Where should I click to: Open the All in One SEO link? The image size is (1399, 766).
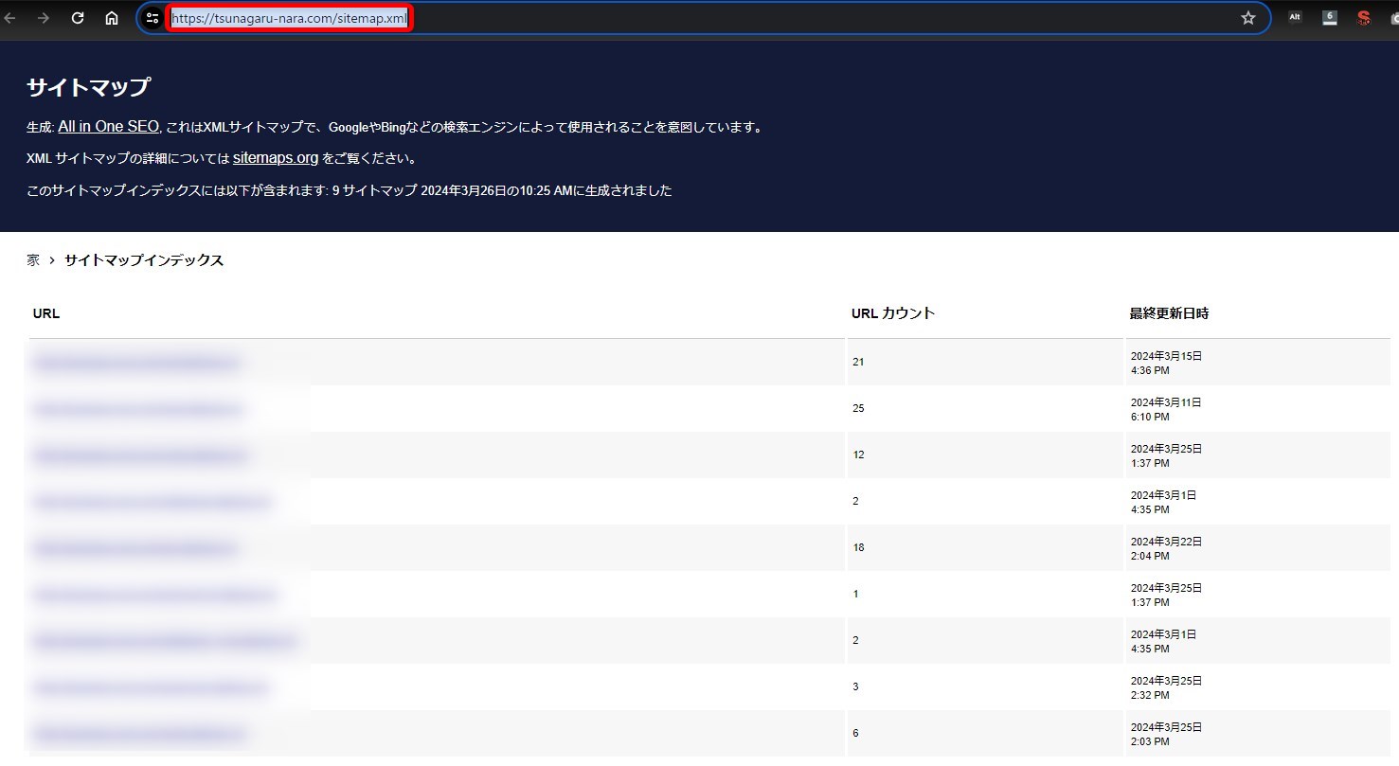point(108,127)
